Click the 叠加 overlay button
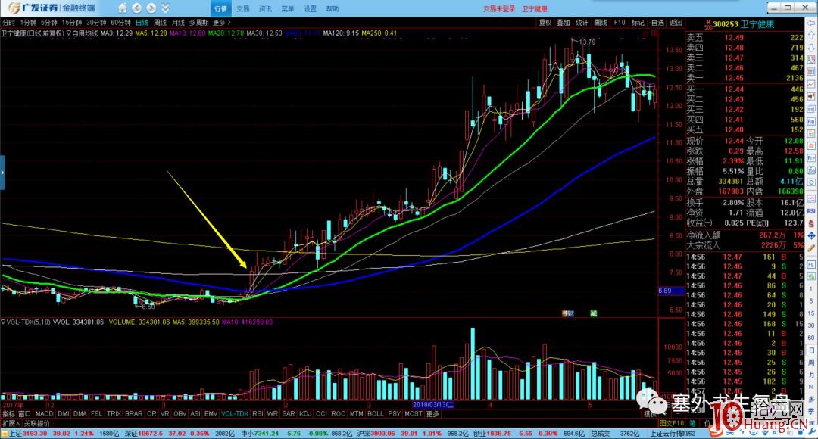818x439 pixels. tap(564, 23)
